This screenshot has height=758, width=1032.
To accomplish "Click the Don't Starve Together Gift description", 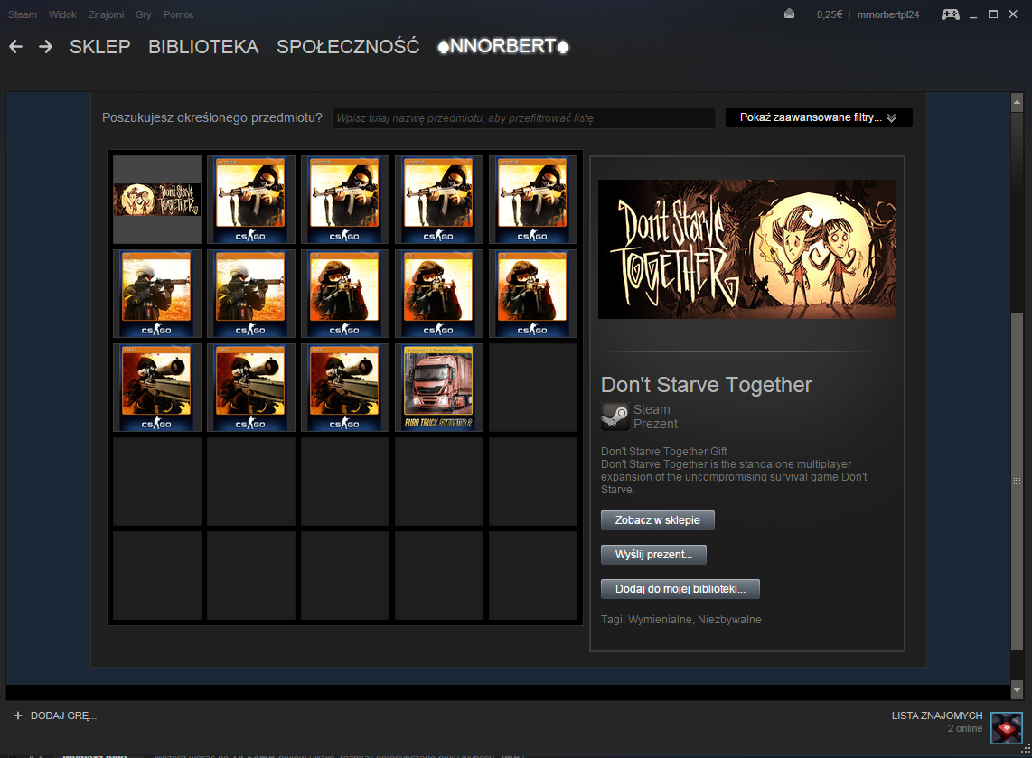I will point(734,471).
